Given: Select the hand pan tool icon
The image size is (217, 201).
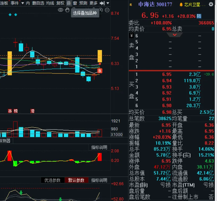Looking at the screenshot, I should coord(67,10).
